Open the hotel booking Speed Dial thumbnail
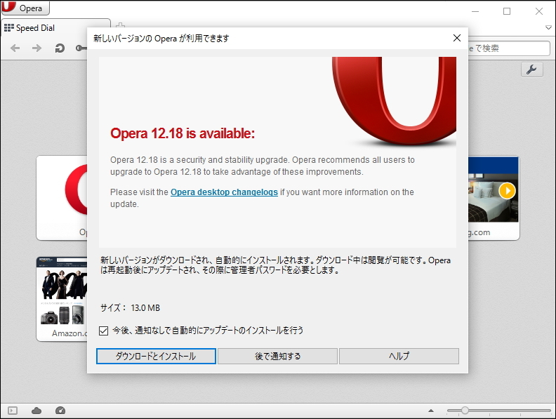The height and width of the screenshot is (419, 556). [x=494, y=198]
